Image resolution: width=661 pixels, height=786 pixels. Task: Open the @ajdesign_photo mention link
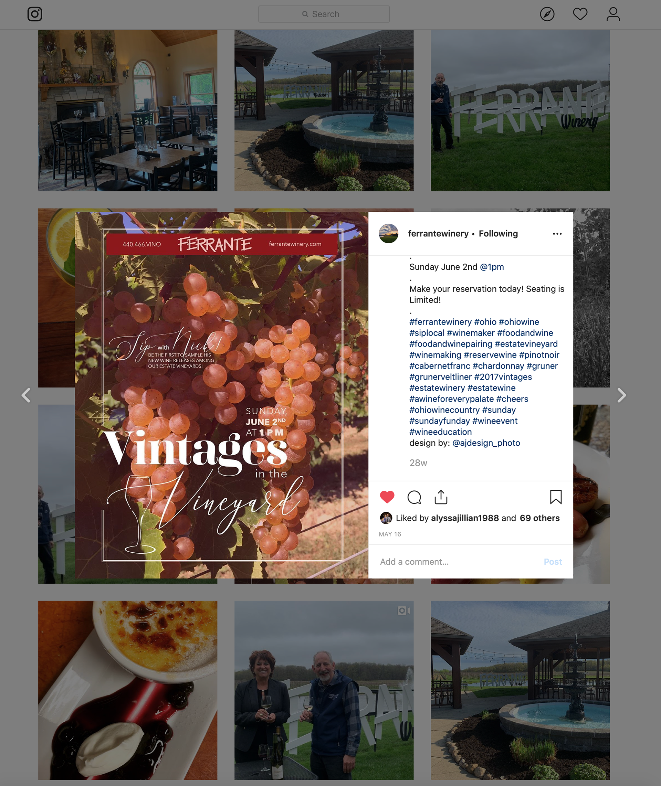point(486,443)
